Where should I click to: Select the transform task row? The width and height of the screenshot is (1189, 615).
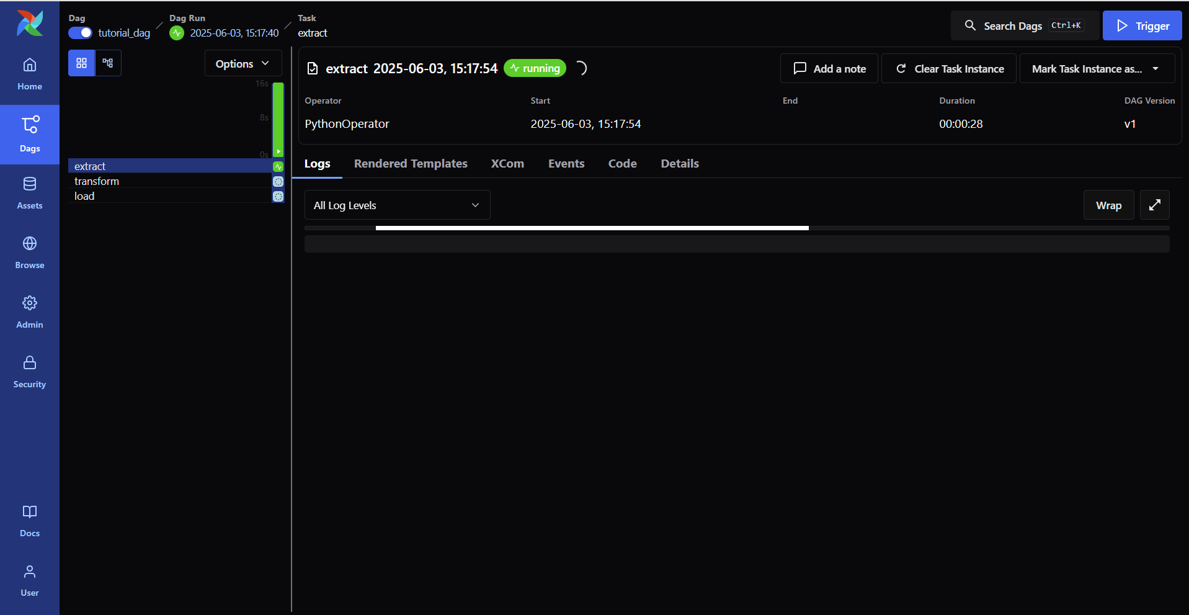point(170,181)
